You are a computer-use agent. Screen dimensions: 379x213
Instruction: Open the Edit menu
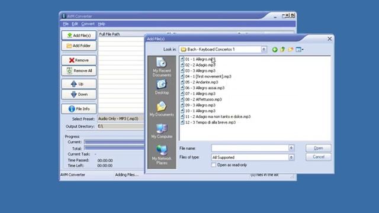point(75,24)
